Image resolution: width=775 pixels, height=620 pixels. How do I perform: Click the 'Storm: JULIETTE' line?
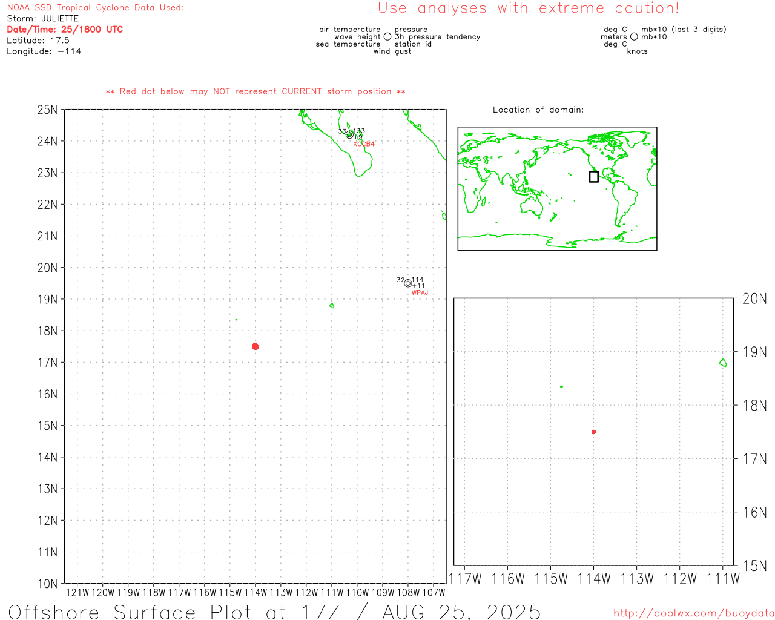tap(43, 19)
